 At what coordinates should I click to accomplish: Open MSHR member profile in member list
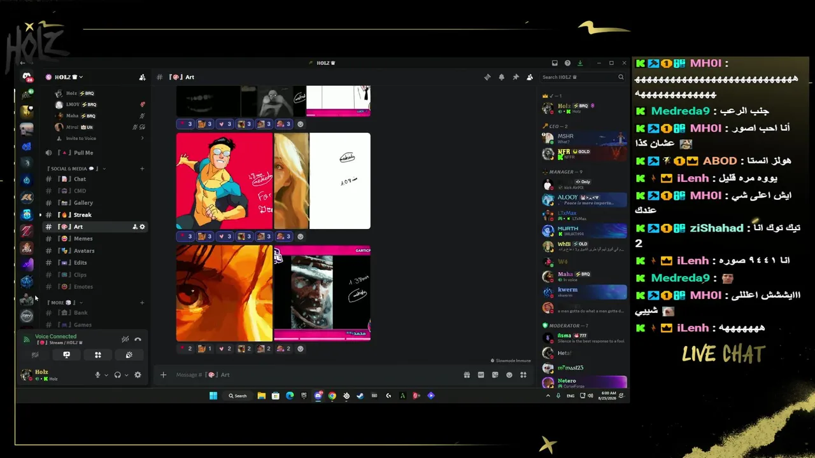click(584, 138)
